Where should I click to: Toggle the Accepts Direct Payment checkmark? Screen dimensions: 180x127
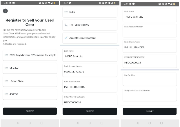point(66,38)
